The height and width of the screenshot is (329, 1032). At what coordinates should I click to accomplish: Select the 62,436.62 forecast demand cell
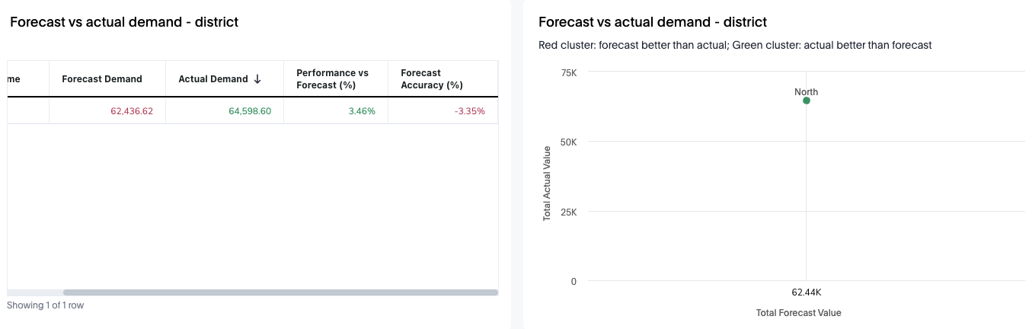click(x=132, y=111)
